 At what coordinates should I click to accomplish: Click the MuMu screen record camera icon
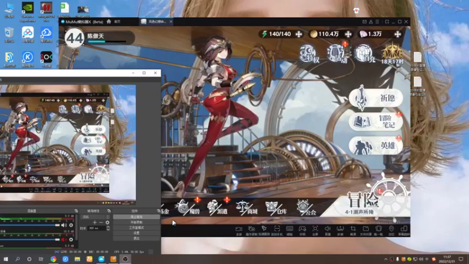pyautogui.click(x=239, y=230)
